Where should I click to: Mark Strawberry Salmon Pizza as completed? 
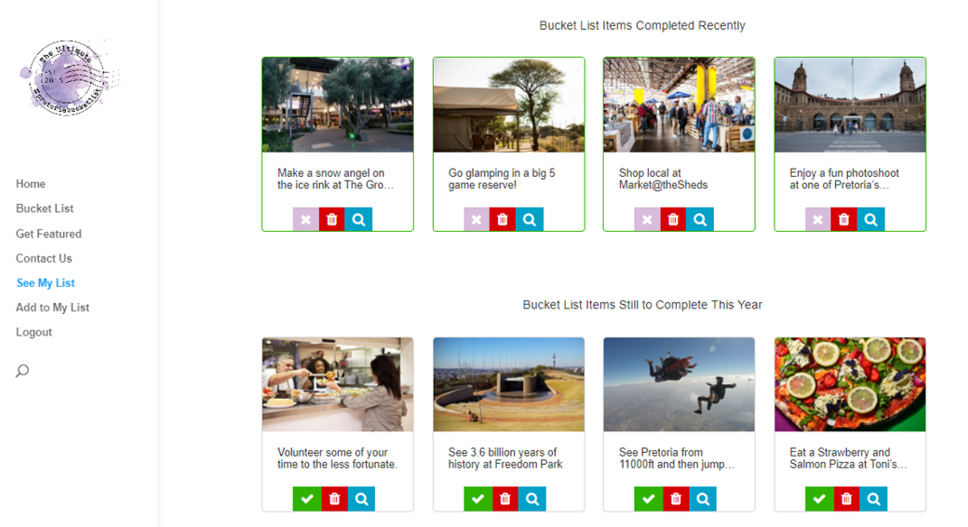[x=820, y=499]
